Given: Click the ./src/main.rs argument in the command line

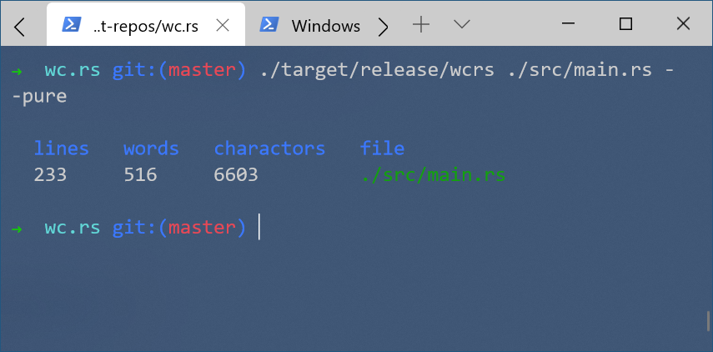Looking at the screenshot, I should [579, 71].
